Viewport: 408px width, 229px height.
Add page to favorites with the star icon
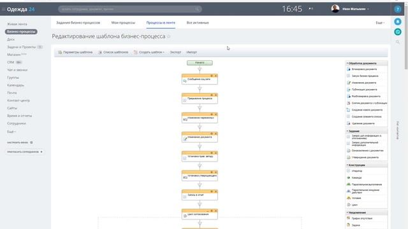point(168,36)
